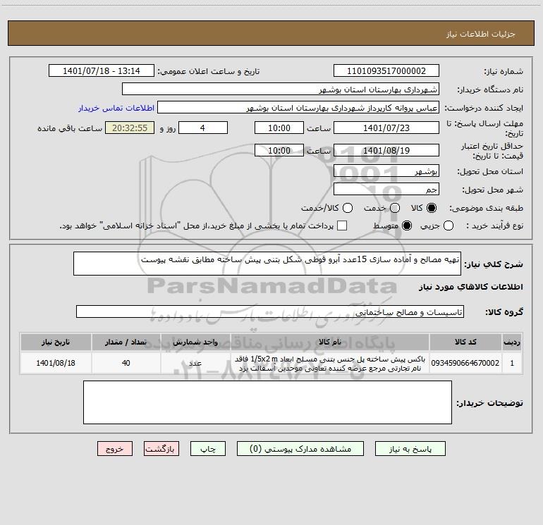
Task: Choose the جزیی purchase type radio
Action: click(x=449, y=226)
